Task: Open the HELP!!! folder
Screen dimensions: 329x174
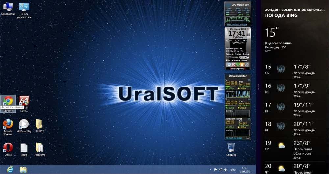Action: tap(39, 124)
